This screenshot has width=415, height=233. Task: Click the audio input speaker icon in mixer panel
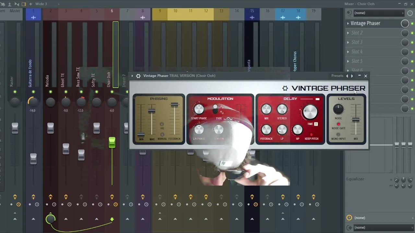pos(349,13)
